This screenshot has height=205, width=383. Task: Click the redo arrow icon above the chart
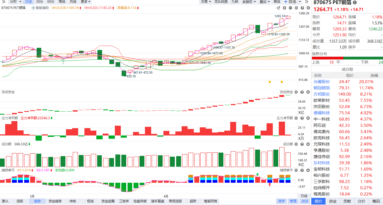(279, 8)
